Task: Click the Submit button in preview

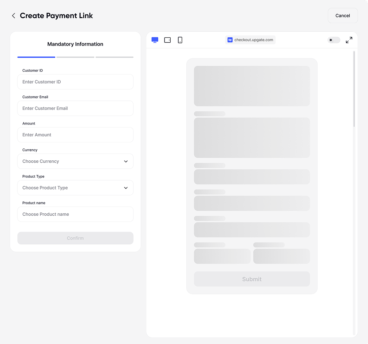Action: coord(252,279)
